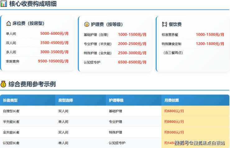Select the 特殊膳食定制 item in 餐饮费 card
Screen dimensions: 230x148
171,44
